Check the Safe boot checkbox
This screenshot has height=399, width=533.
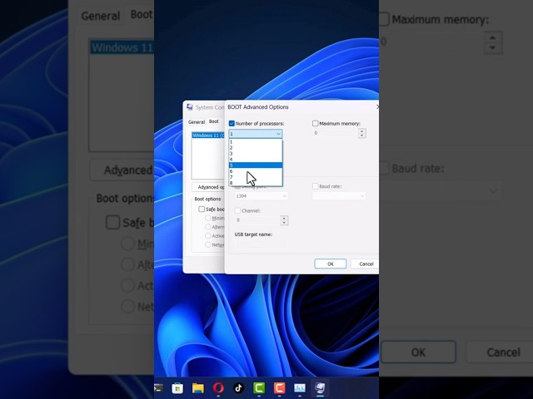pos(202,209)
